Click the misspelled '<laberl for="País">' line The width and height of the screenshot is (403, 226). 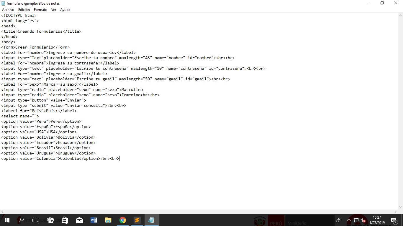(x=39, y=111)
